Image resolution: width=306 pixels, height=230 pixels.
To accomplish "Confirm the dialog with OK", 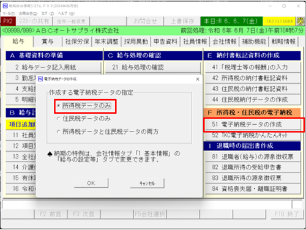I will coord(91,183).
